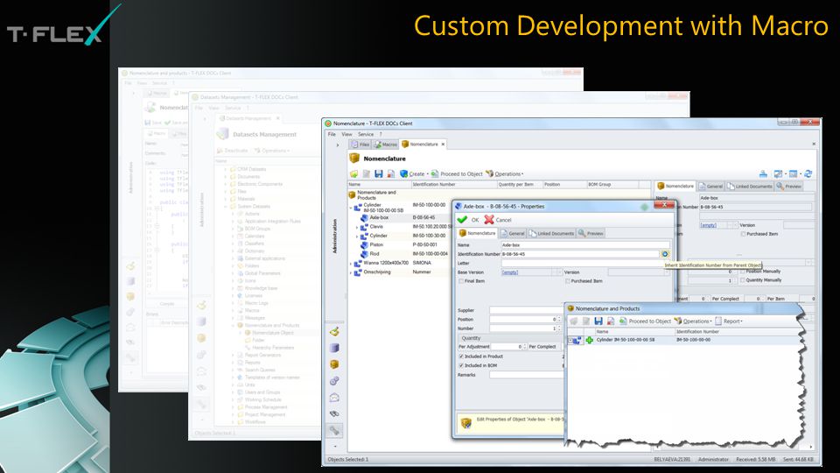
Task: Click the handshake icon in the left sidebar
Action: pos(334,414)
